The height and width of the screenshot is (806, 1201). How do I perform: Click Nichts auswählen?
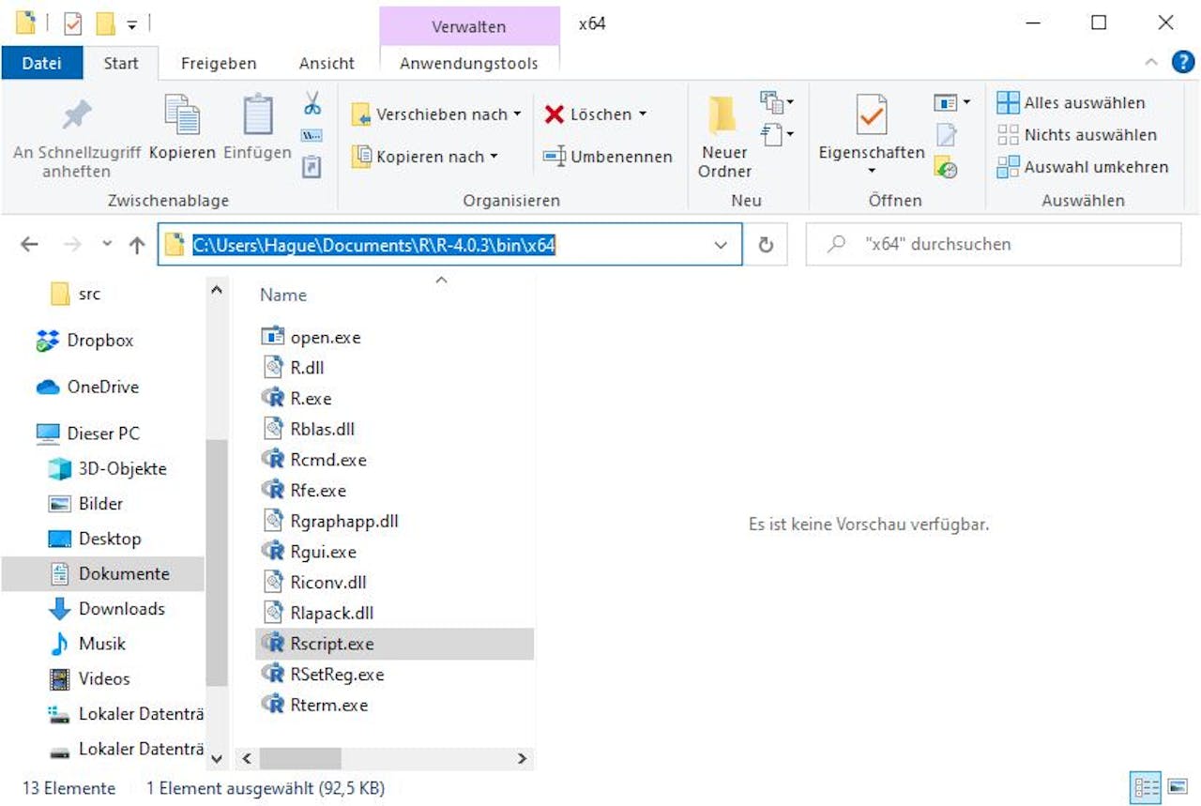coord(1077,134)
